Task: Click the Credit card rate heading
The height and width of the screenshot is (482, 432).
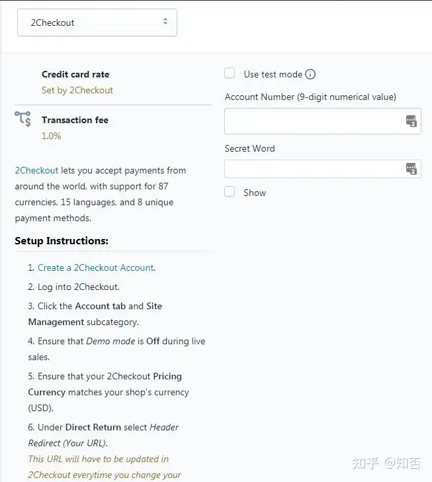Action: pos(75,74)
